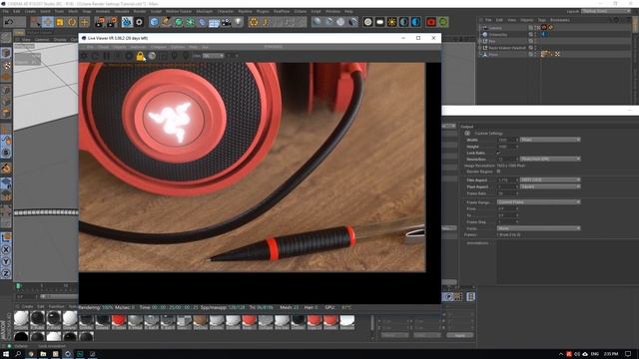Toggle the Lock Ratio checkbox
639x359 pixels.
coord(498,153)
